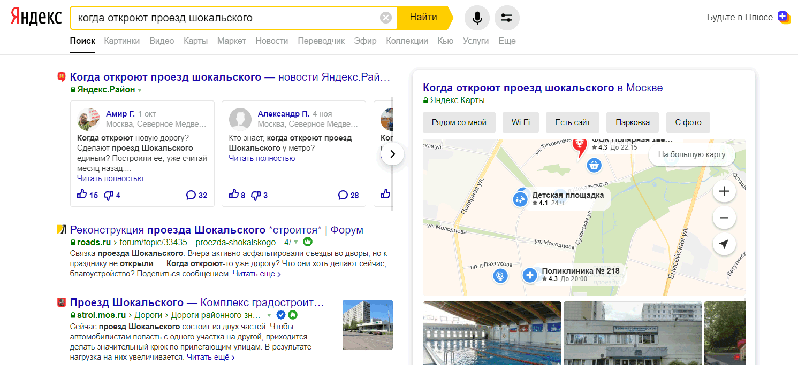Viewport: 798px width, 365px height.
Task: Switch to Эфир tab
Action: 366,41
